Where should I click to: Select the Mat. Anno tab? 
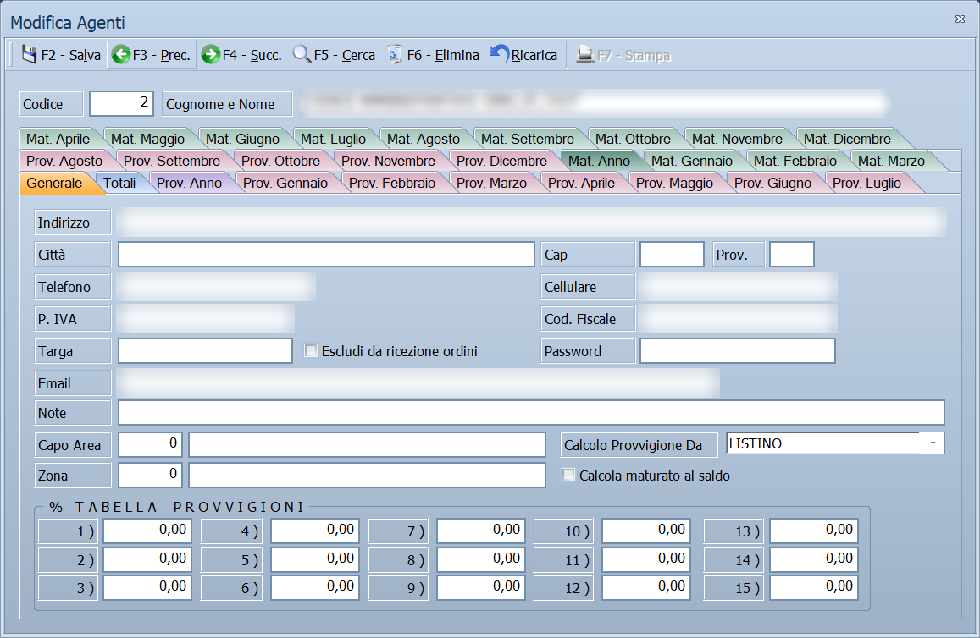[x=600, y=161]
